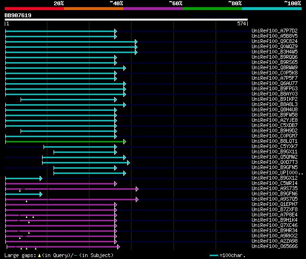Select the UniRef100_A7P5F7 entry
Viewport: 306px width, 259px height.
pos(274,78)
